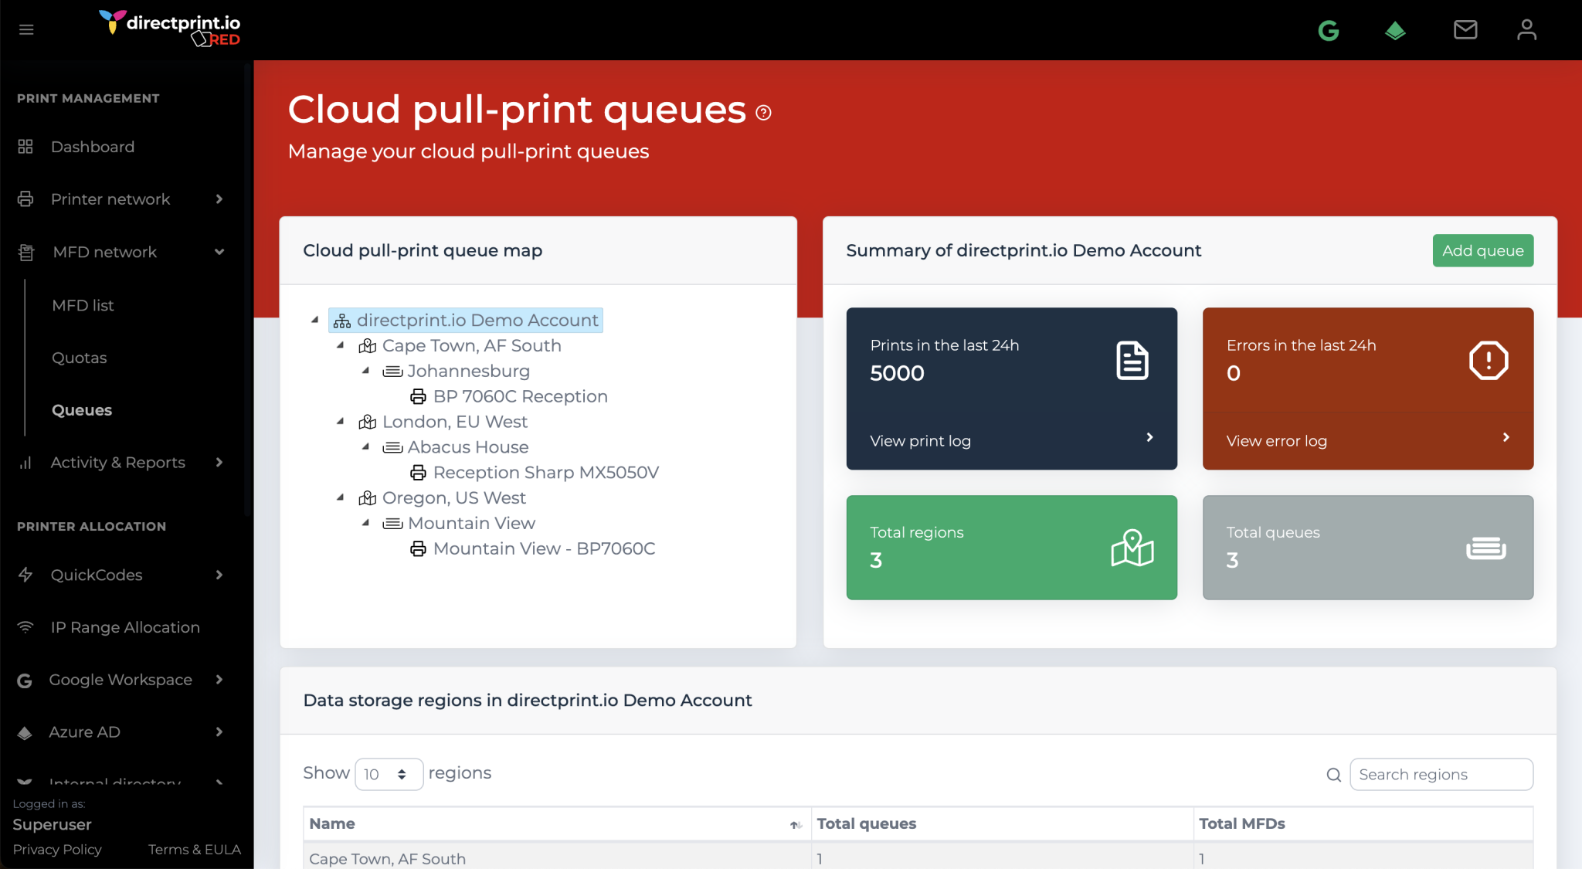
Task: Open "View error log"
Action: [x=1276, y=440]
